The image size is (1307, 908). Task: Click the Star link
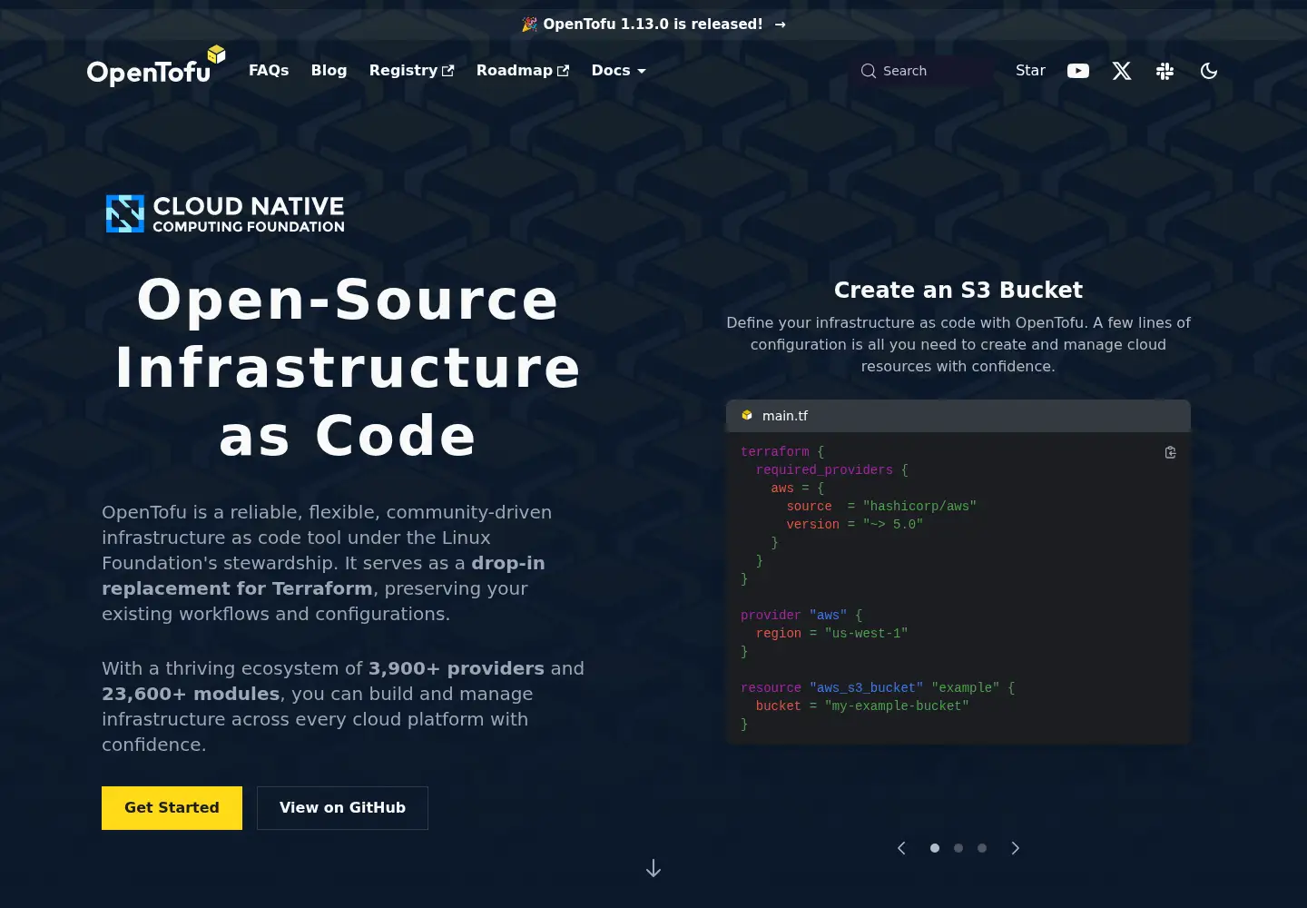[1030, 71]
